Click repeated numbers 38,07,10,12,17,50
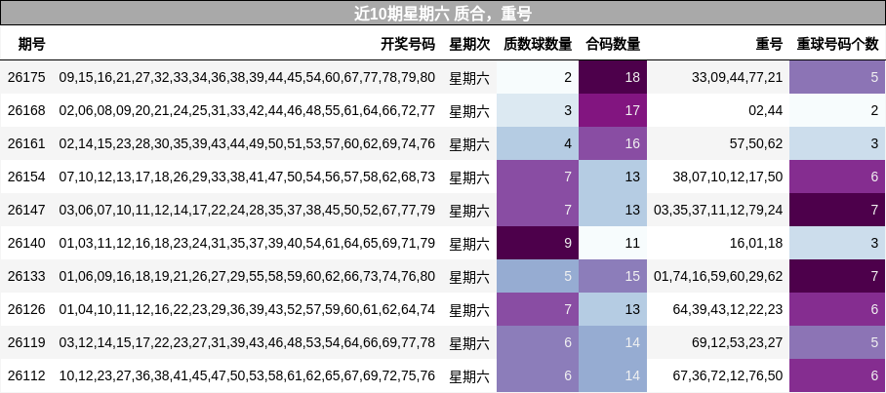 pyautogui.click(x=728, y=177)
